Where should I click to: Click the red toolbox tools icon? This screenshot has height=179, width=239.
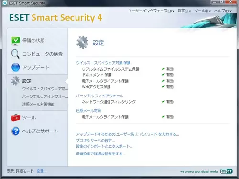(x=16, y=118)
